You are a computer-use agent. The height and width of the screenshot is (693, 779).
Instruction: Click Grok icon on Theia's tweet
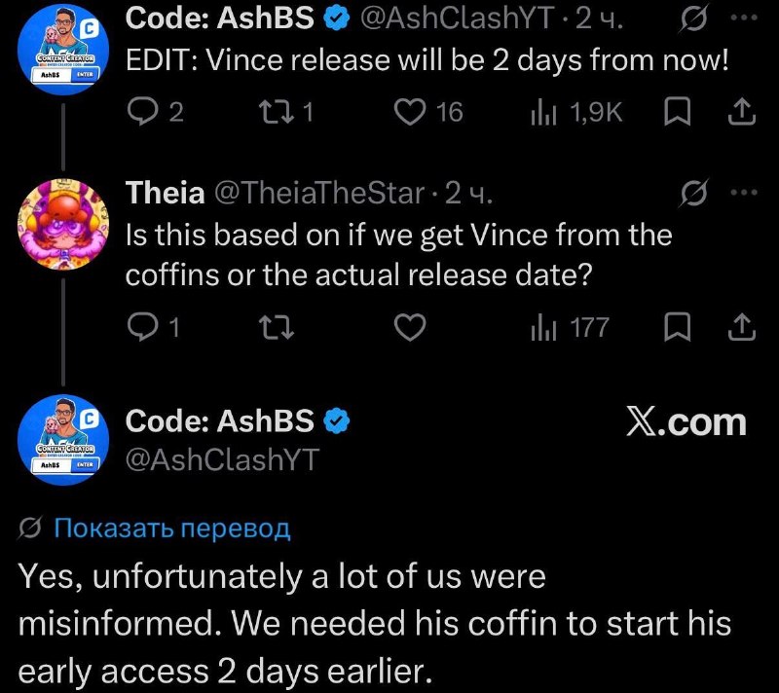[x=693, y=192]
